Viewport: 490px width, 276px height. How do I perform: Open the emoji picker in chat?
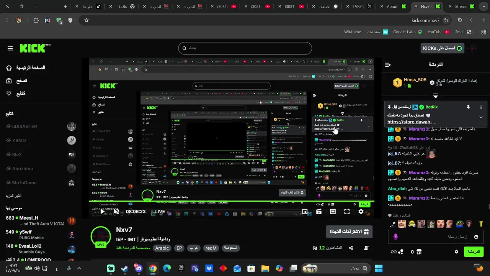tap(476, 237)
